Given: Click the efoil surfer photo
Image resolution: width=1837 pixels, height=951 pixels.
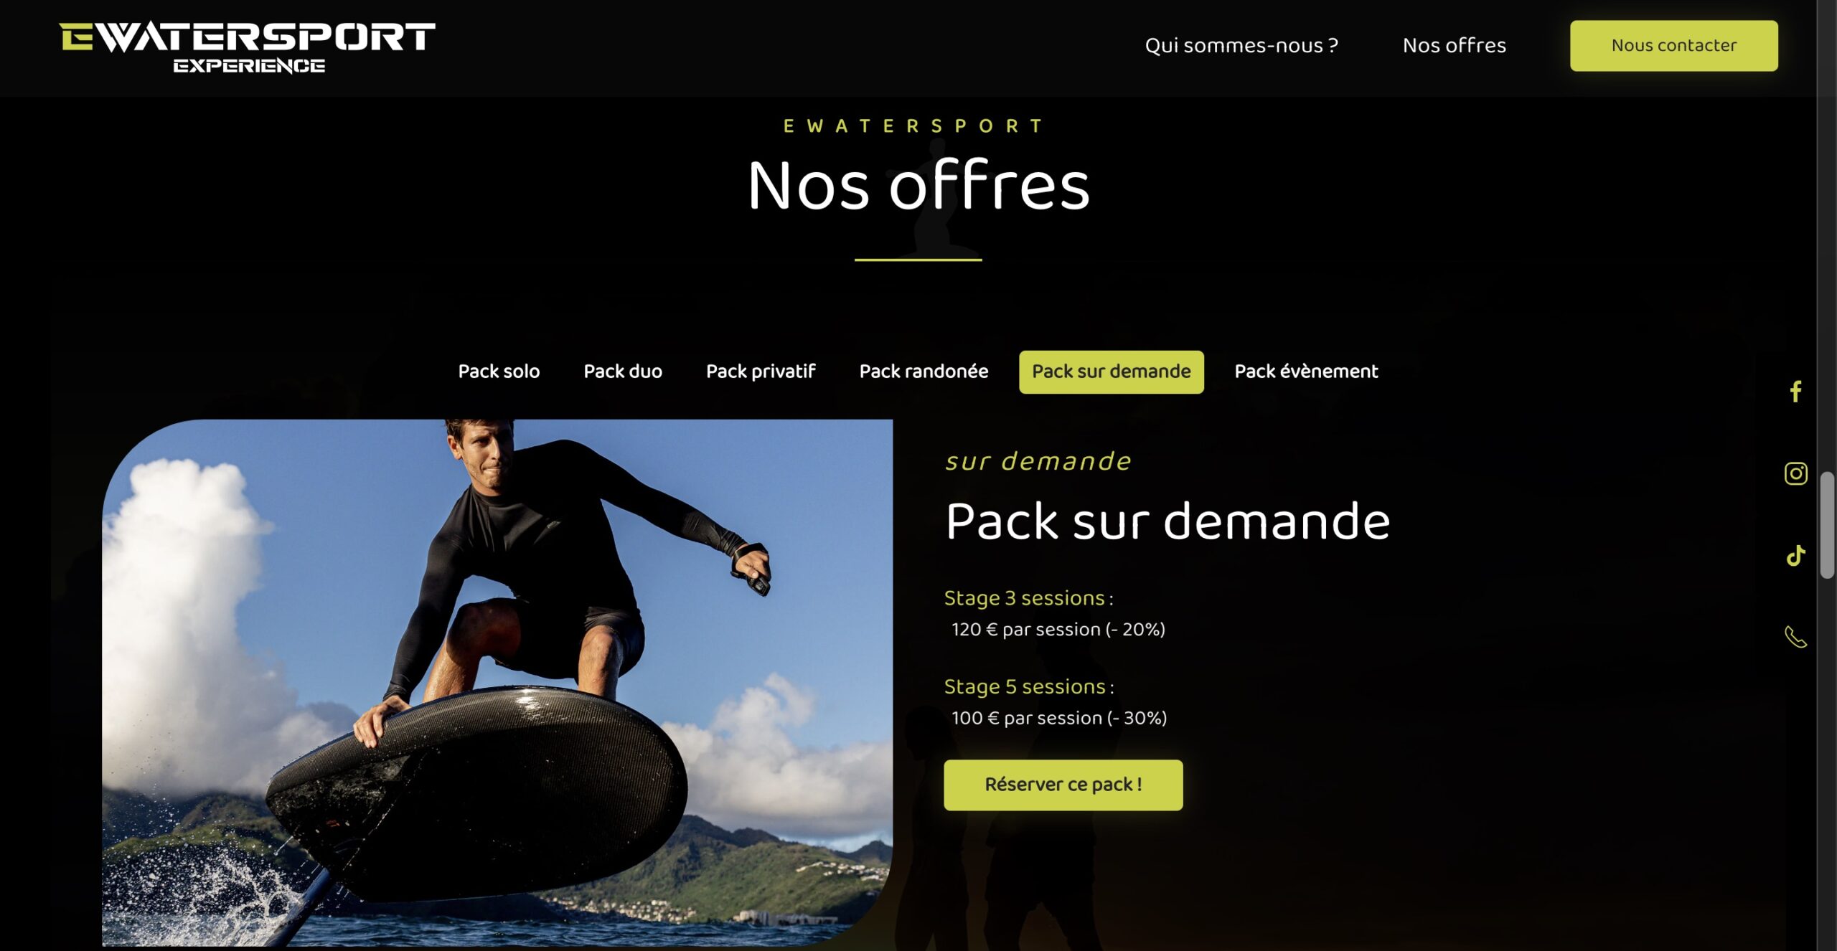Looking at the screenshot, I should tap(497, 683).
